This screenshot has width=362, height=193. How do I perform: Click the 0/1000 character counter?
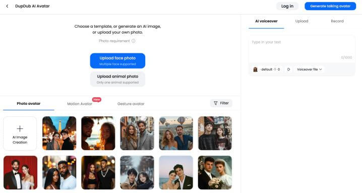pyautogui.click(x=346, y=57)
